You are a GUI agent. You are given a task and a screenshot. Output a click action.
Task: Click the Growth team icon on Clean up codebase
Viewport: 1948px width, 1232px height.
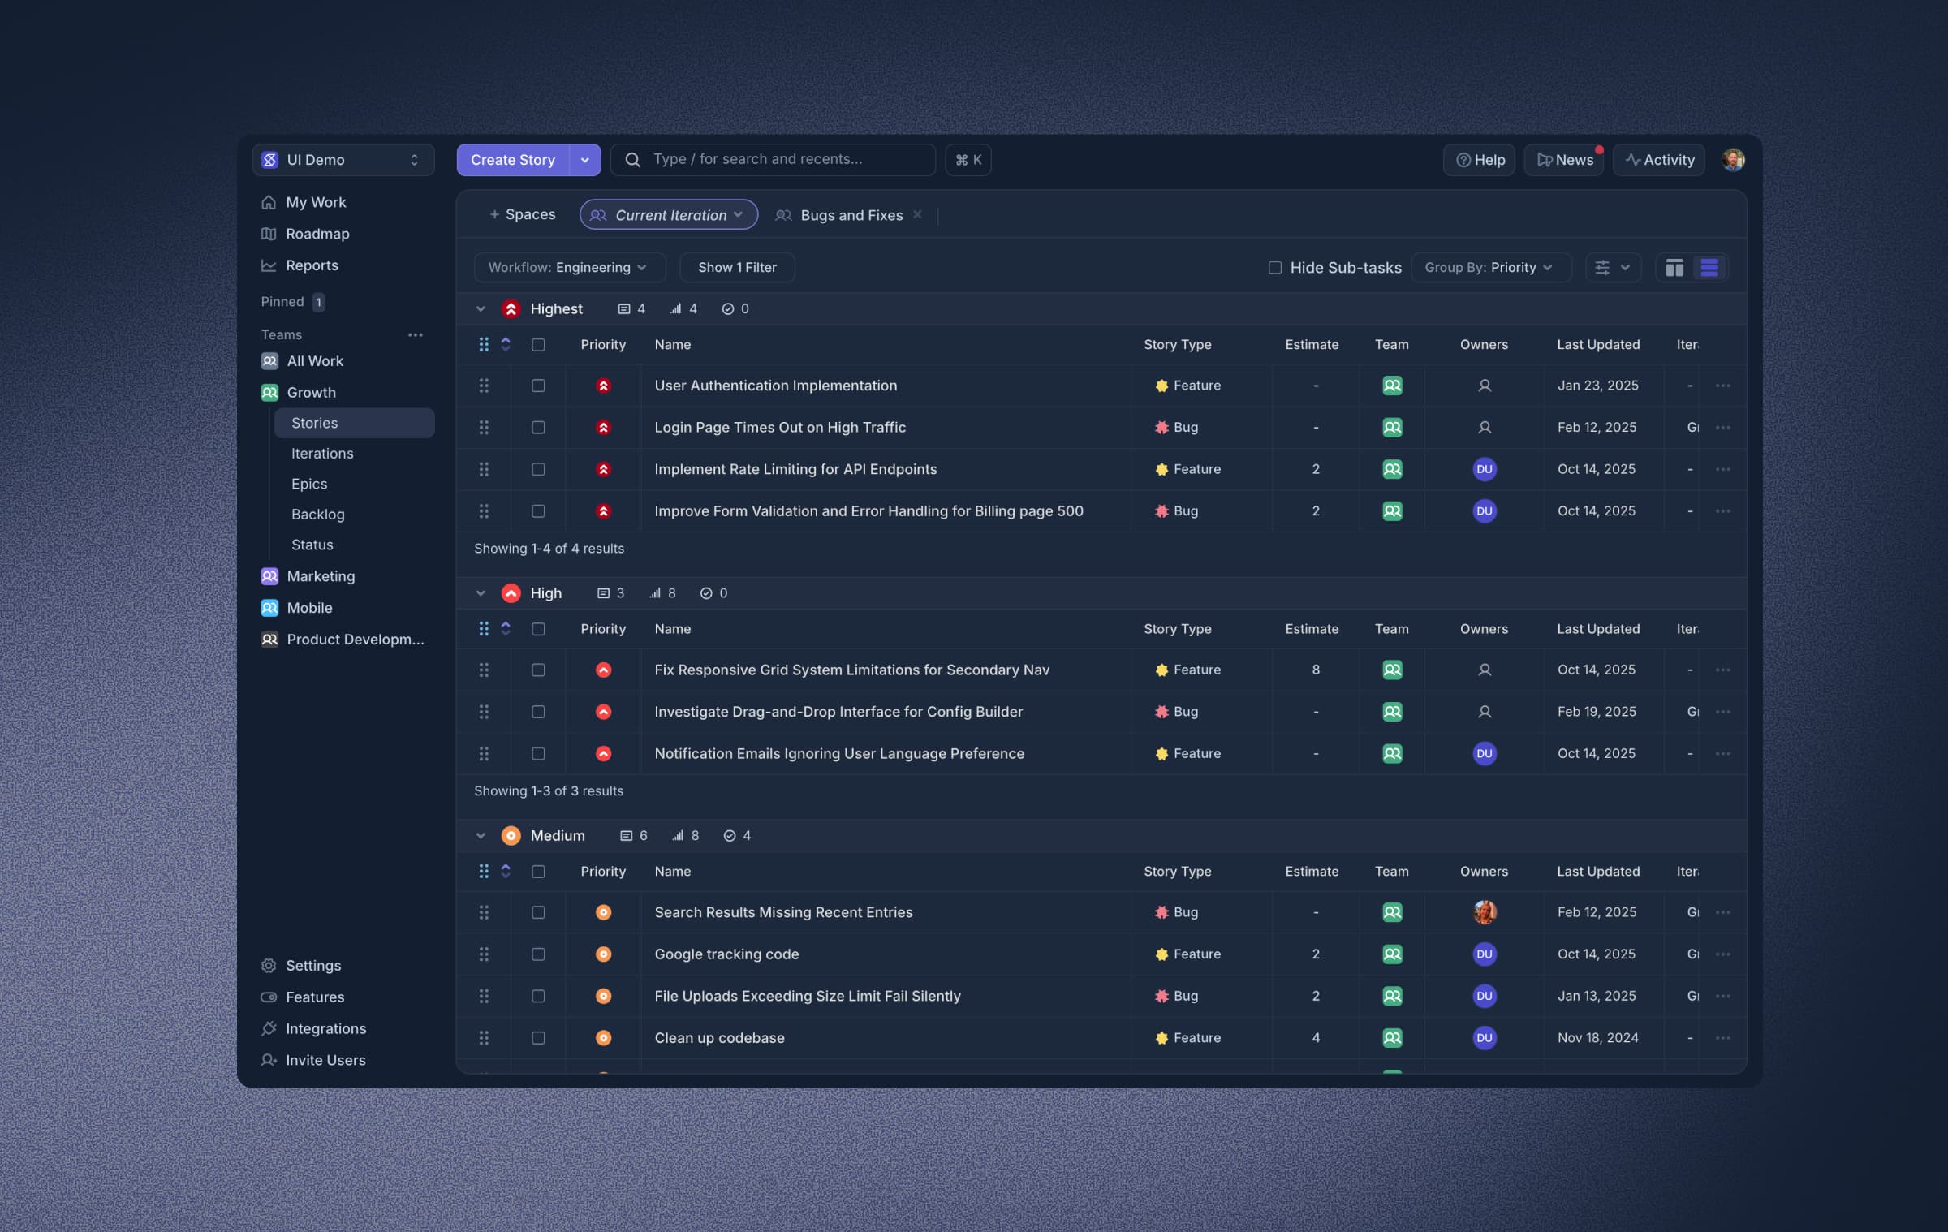1391,1038
